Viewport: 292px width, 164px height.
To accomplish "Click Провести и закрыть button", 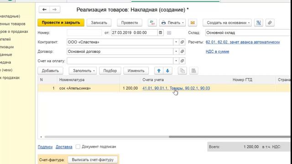I will pyautogui.click(x=61, y=22).
